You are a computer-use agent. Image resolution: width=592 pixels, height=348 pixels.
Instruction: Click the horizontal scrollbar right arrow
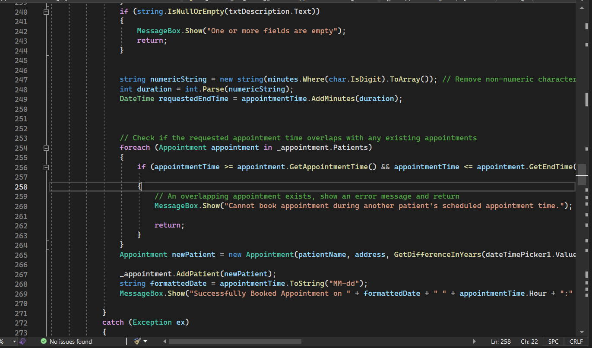point(475,342)
